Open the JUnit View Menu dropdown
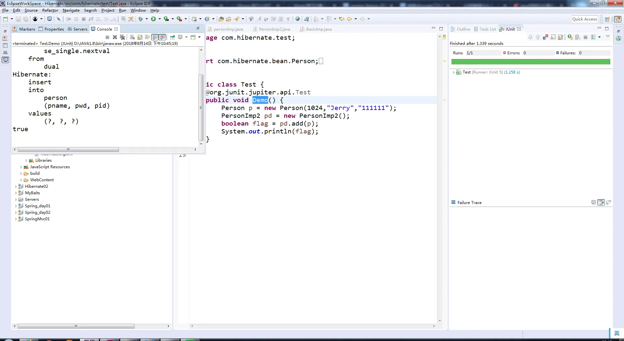Viewport: 624px width, 341px height. pos(608,37)
